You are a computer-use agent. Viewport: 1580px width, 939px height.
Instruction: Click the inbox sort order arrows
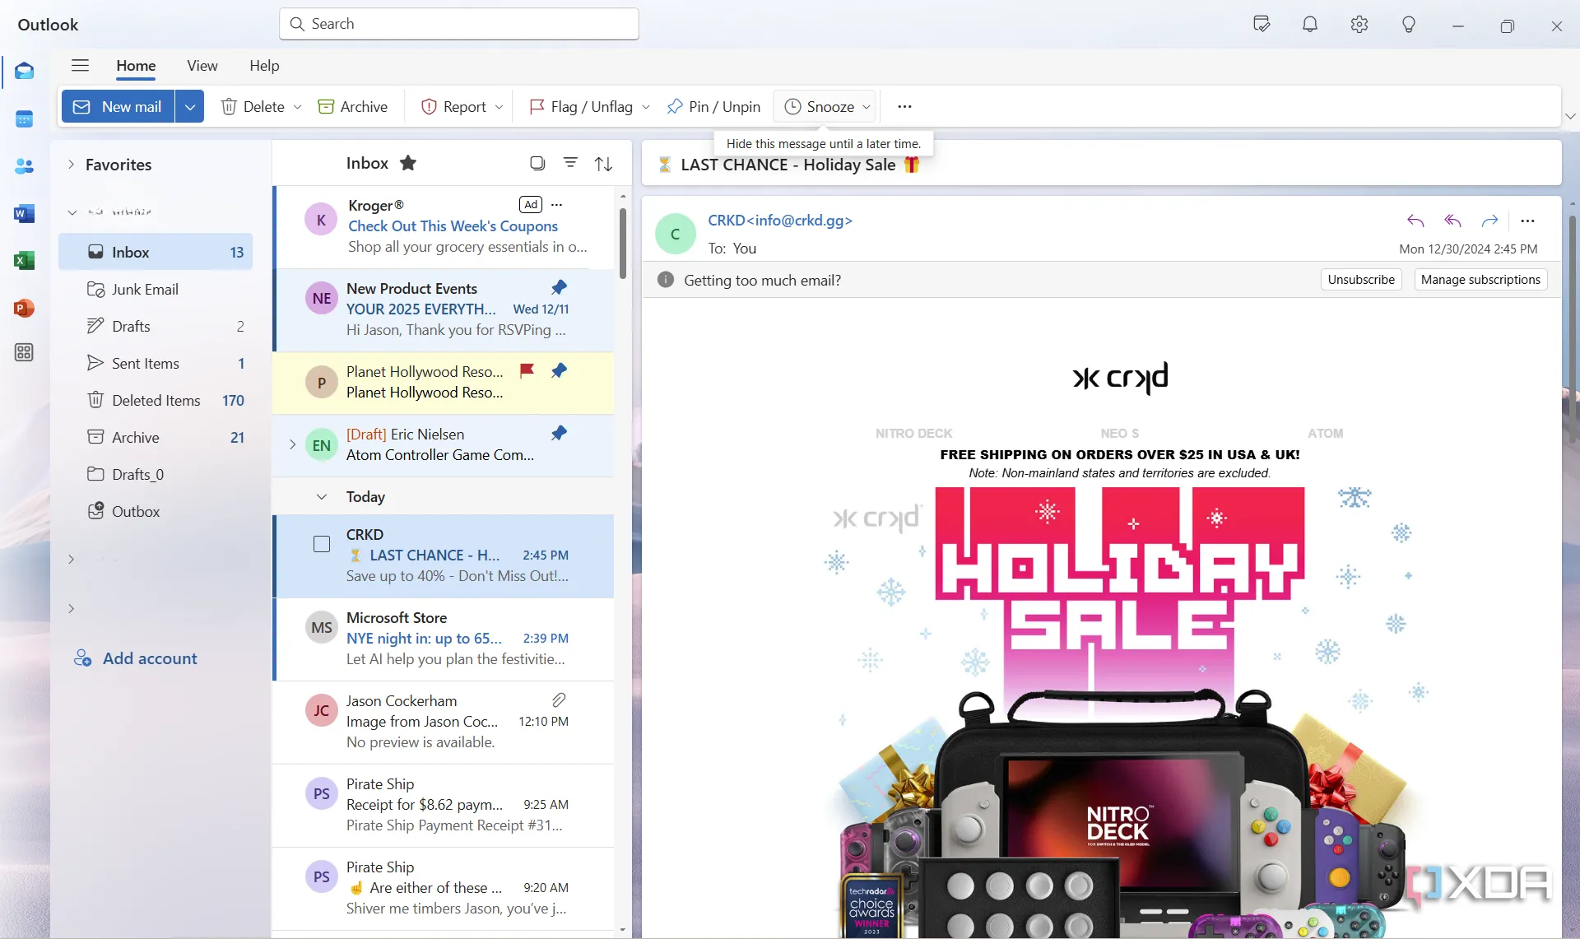tap(603, 164)
